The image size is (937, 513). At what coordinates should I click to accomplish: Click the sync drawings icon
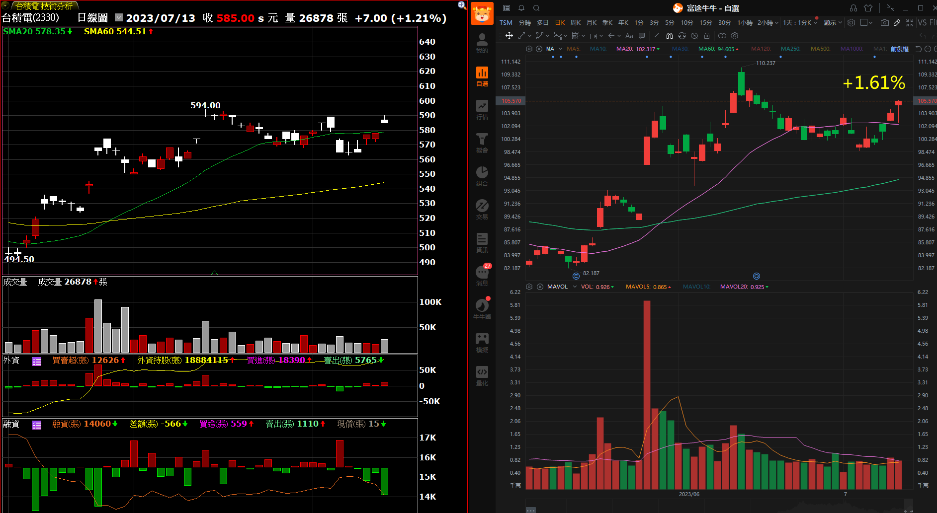pos(682,36)
